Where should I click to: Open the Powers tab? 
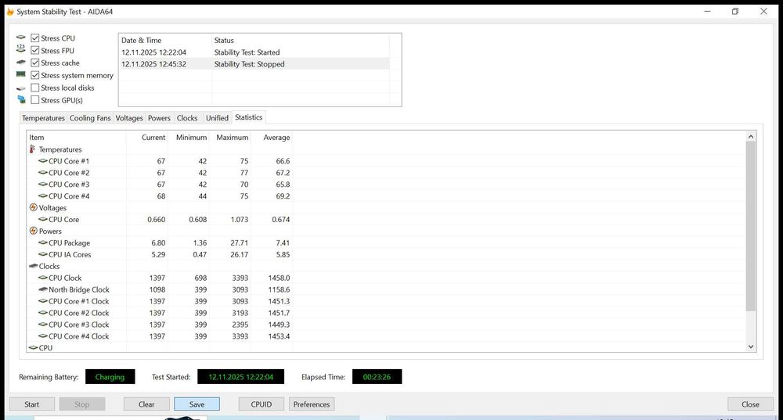(x=159, y=118)
